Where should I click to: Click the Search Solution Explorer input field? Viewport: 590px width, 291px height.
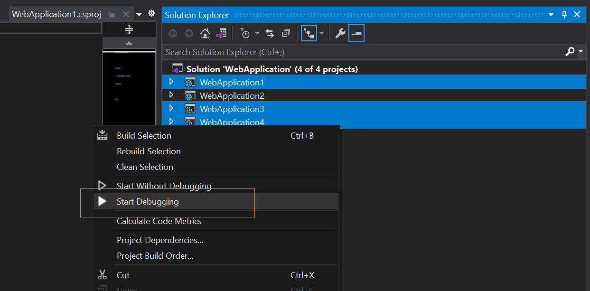tap(285, 51)
